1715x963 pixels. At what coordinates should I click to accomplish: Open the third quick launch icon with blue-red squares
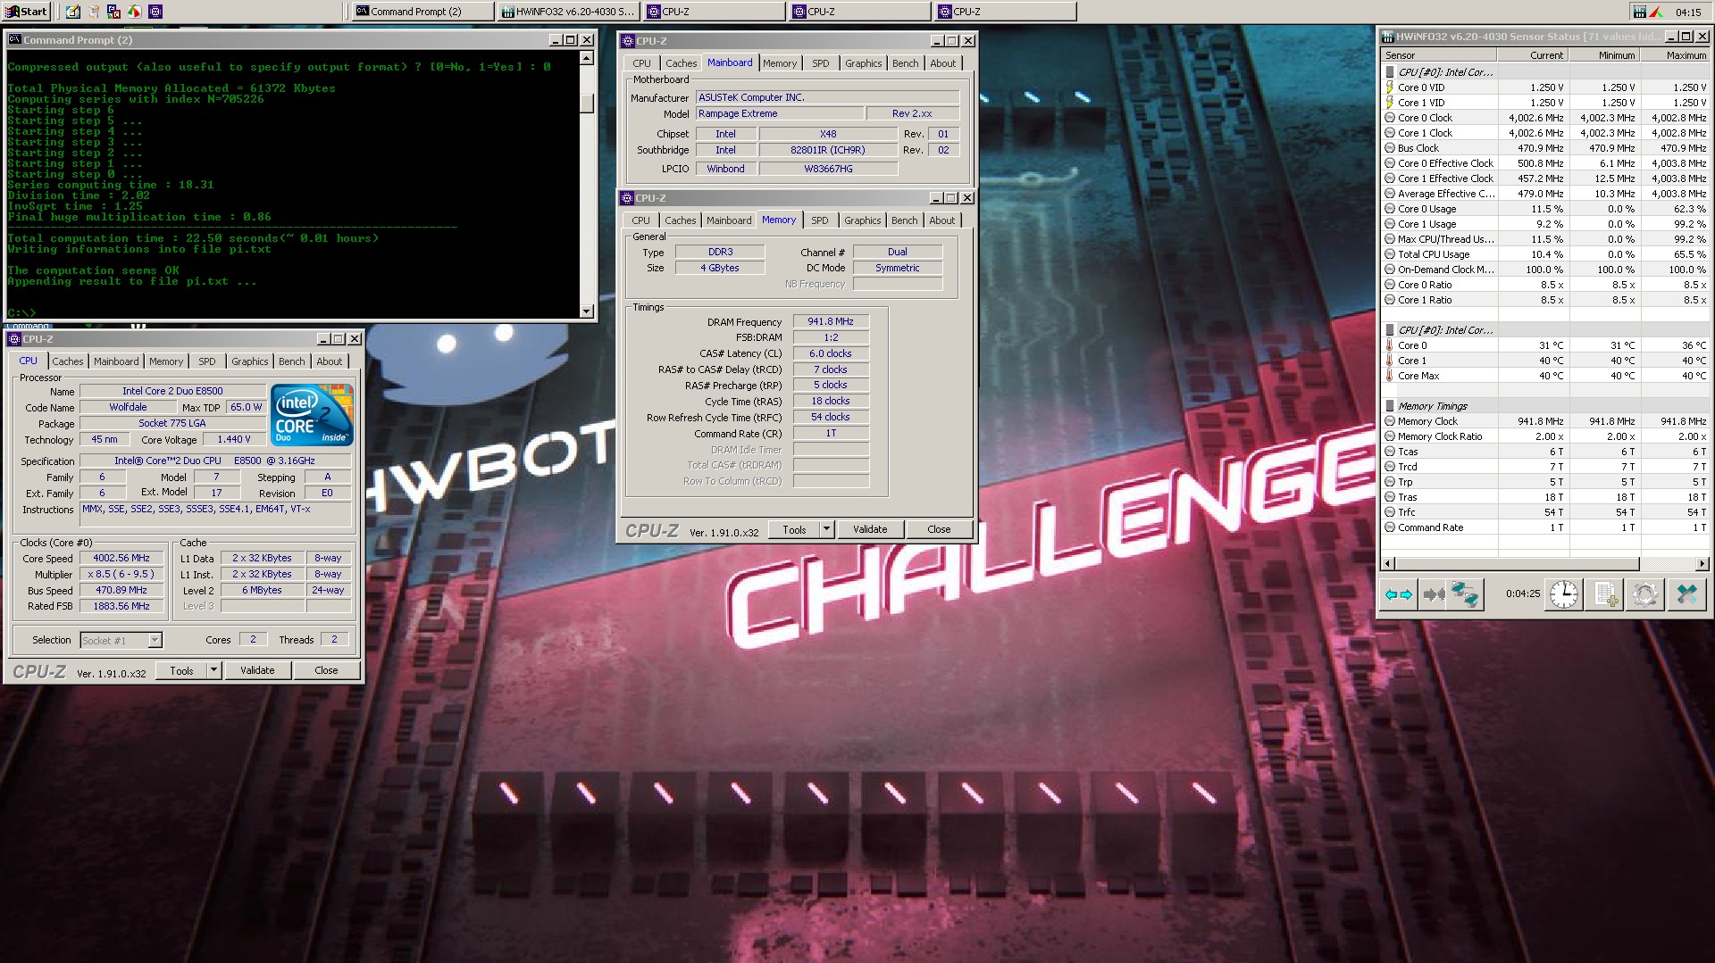tap(114, 12)
